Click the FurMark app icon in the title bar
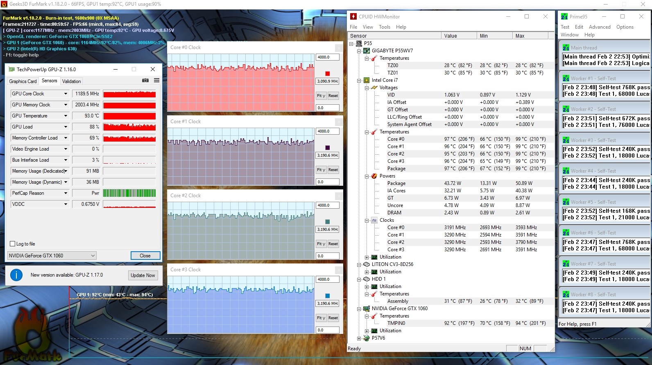The image size is (652, 365). tap(4, 4)
